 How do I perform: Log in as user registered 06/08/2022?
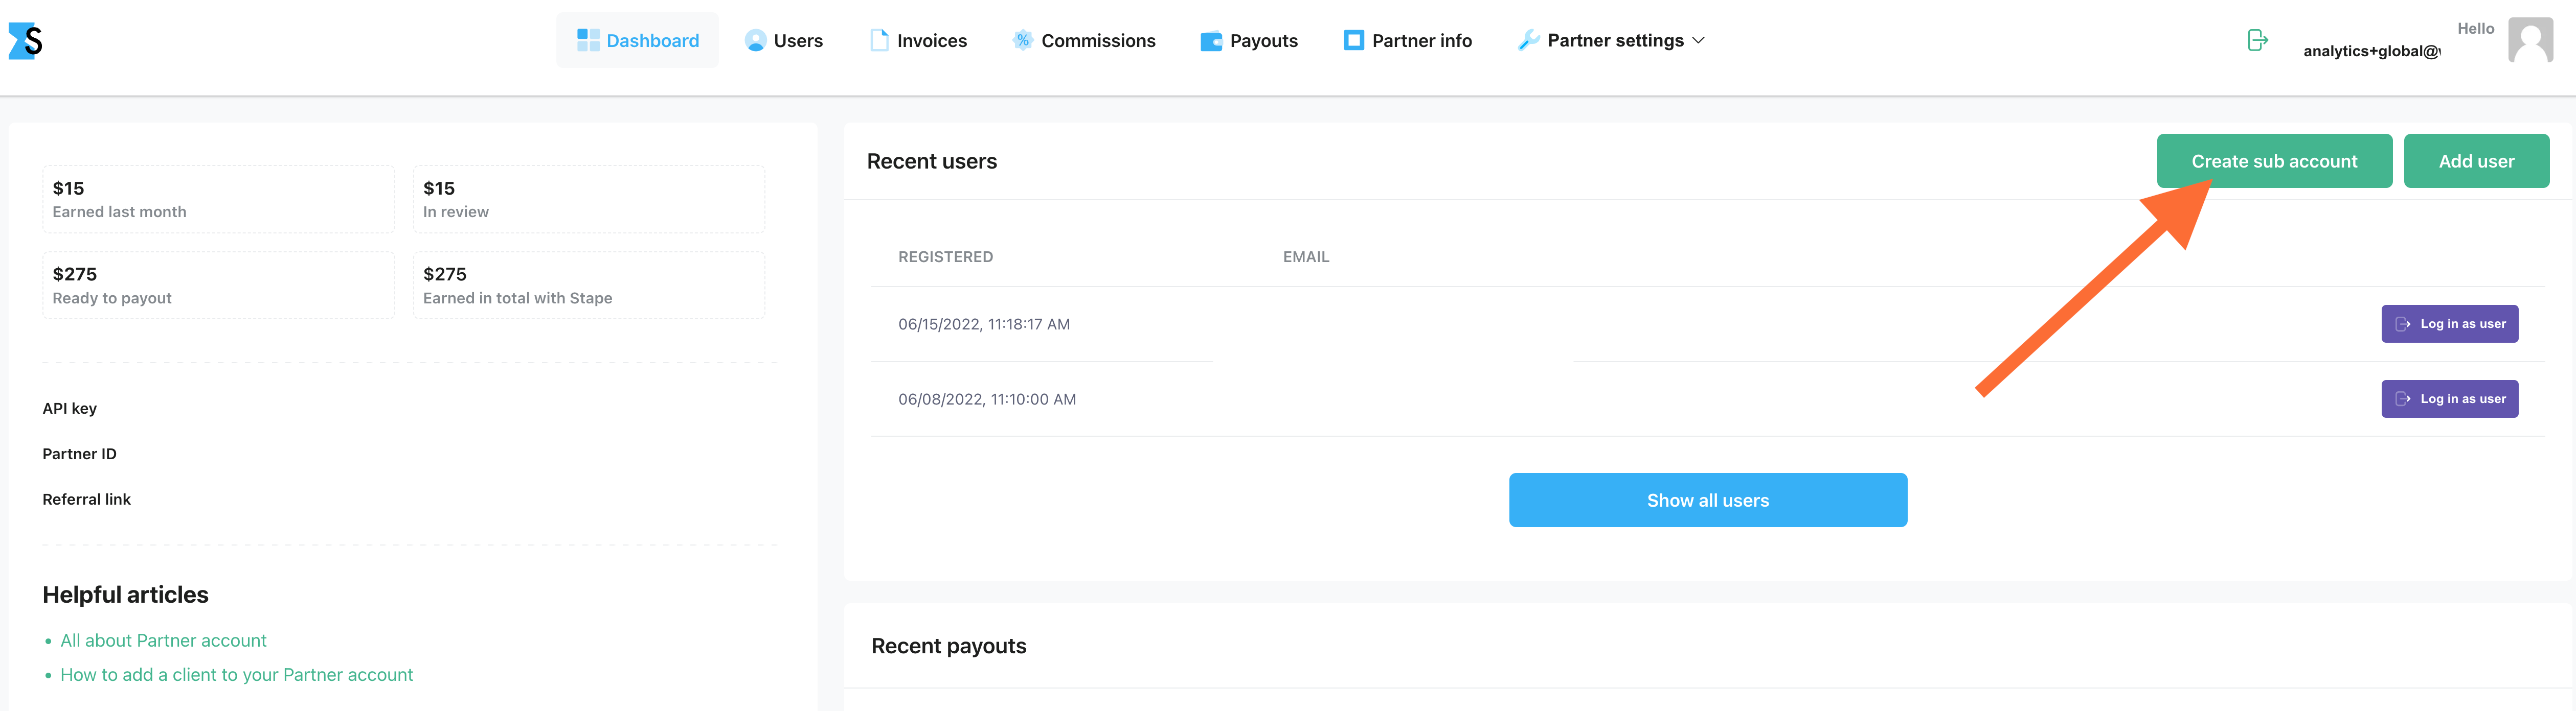coord(2449,398)
